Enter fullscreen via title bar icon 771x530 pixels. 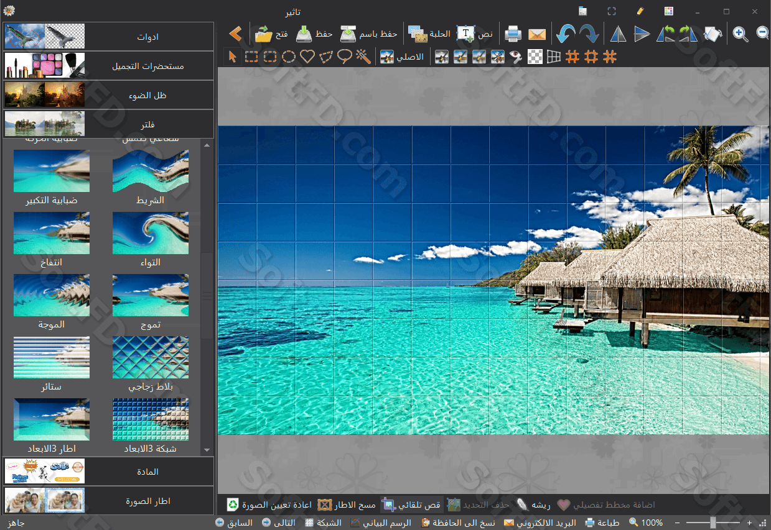point(612,11)
